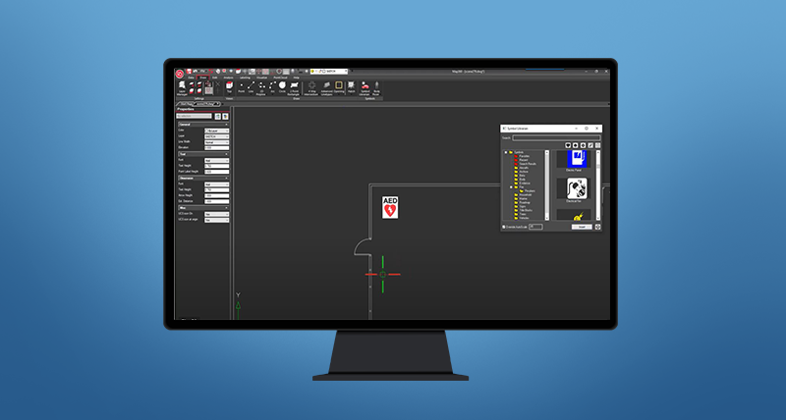Screen dimensions: 786x420
Task: Click the Insert button in Symbol Libraries
Action: 582,227
